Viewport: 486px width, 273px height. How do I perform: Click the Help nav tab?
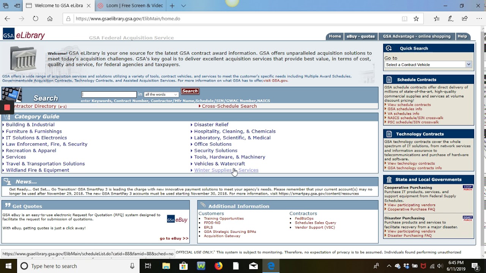(462, 36)
